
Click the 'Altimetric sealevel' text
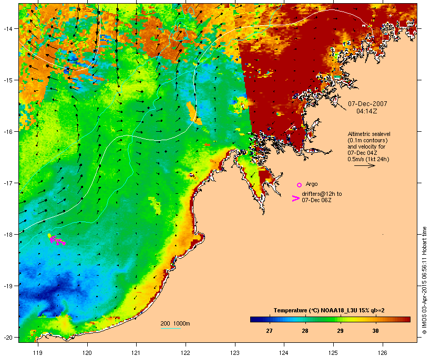pyautogui.click(x=369, y=134)
